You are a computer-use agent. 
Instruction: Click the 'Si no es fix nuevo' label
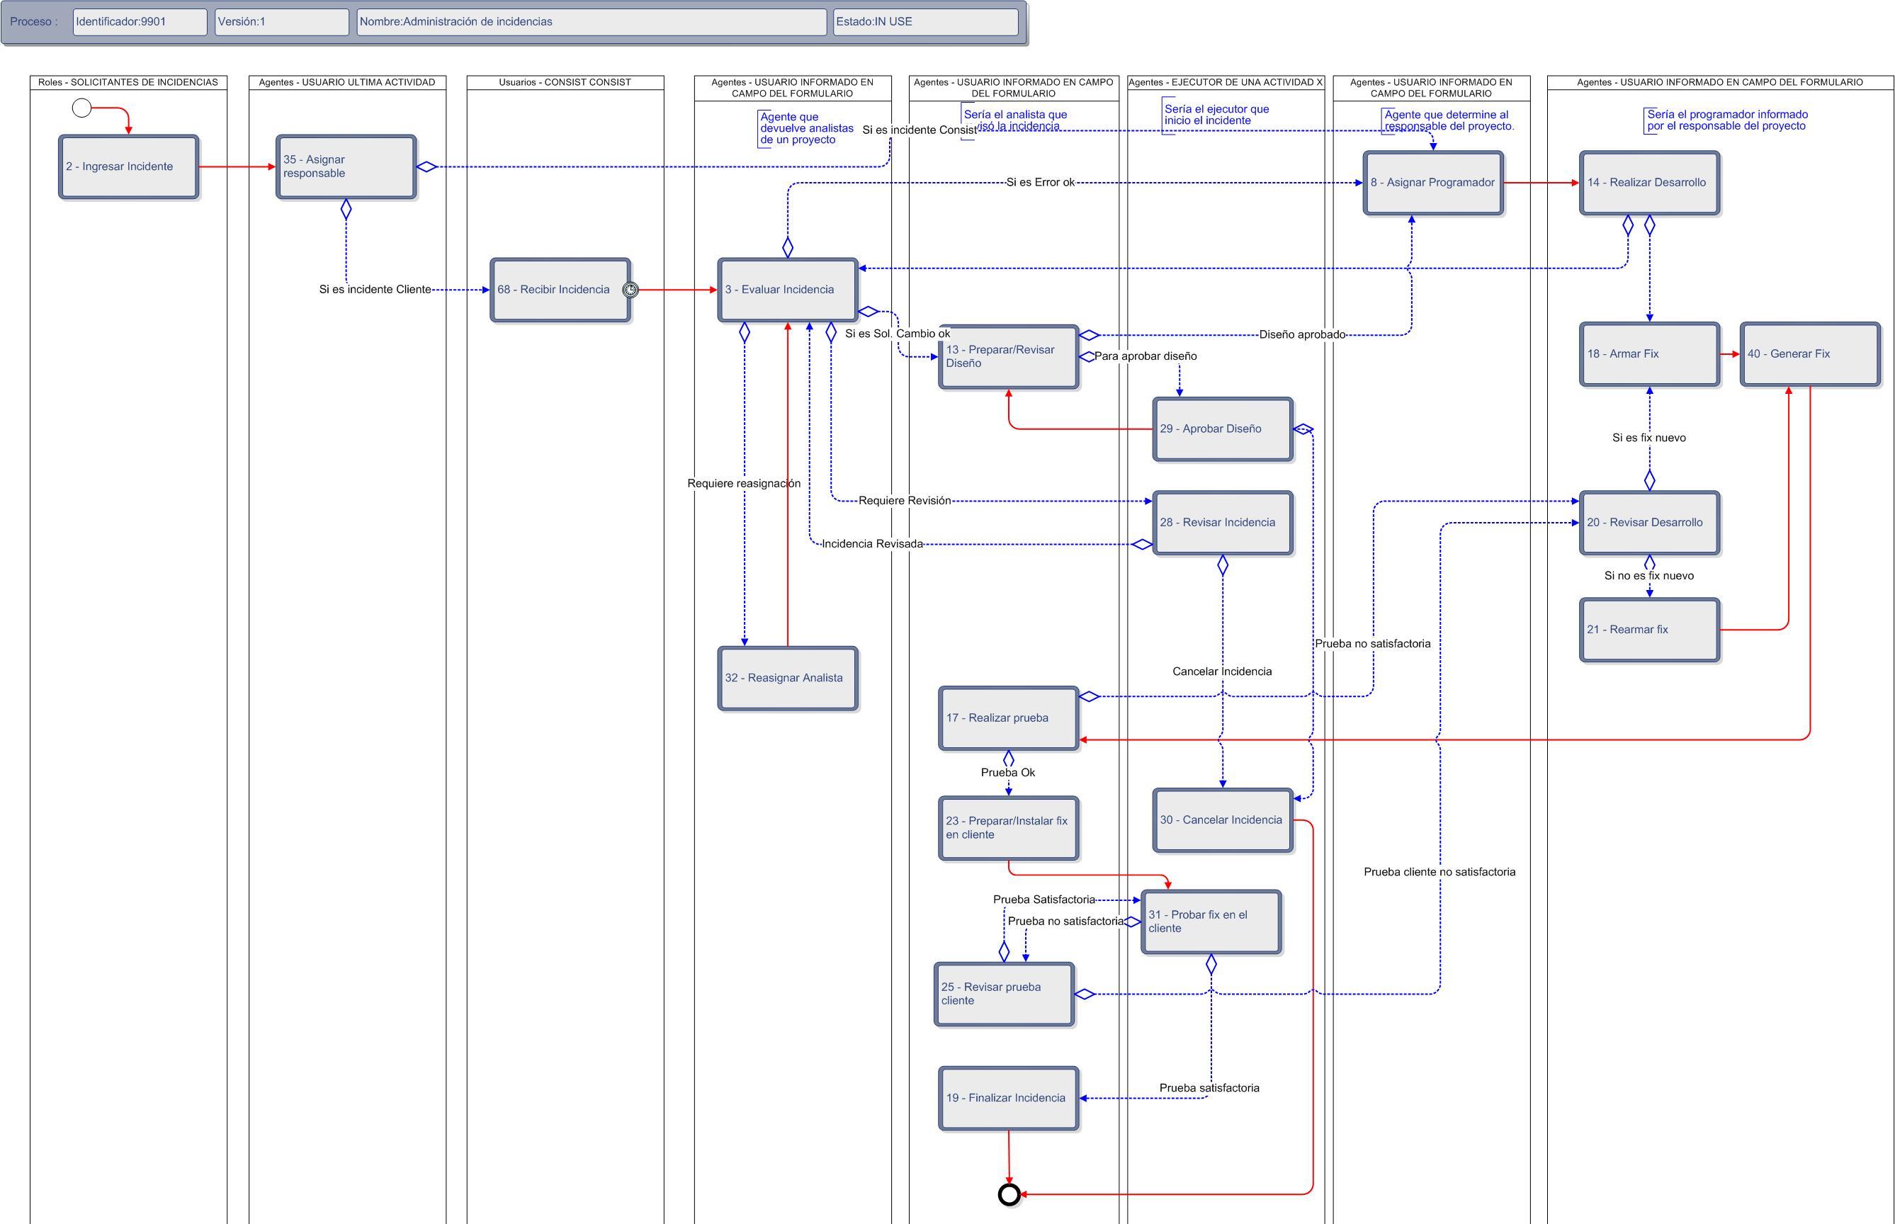pyautogui.click(x=1649, y=575)
